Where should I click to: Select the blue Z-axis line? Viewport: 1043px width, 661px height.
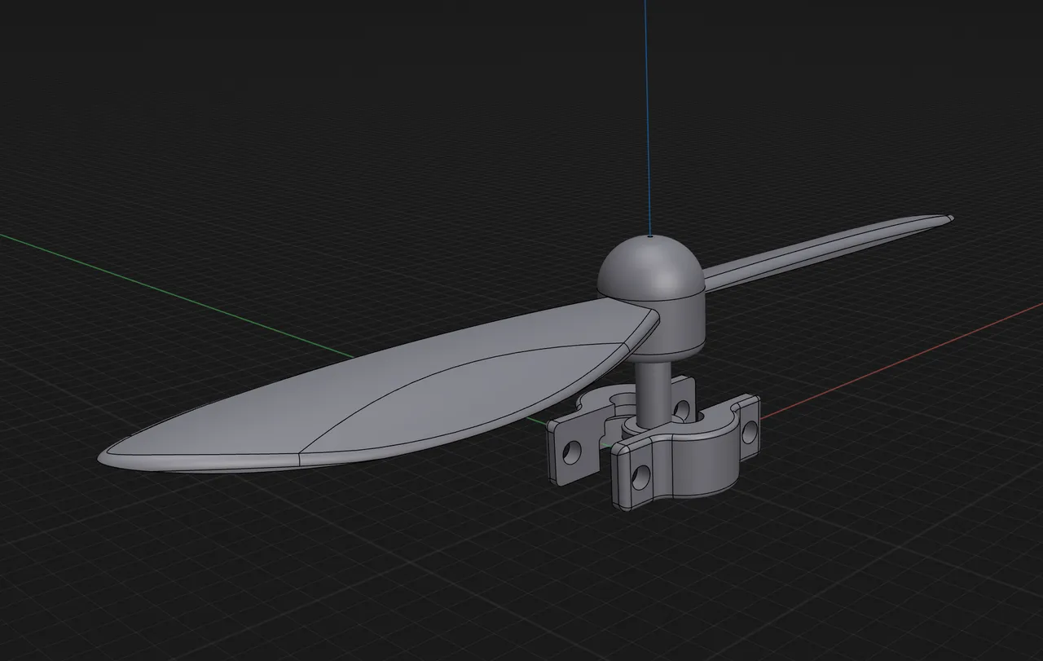(649, 122)
